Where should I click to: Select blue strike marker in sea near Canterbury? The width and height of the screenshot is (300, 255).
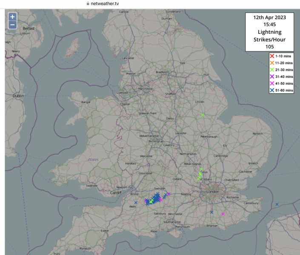click(x=277, y=204)
